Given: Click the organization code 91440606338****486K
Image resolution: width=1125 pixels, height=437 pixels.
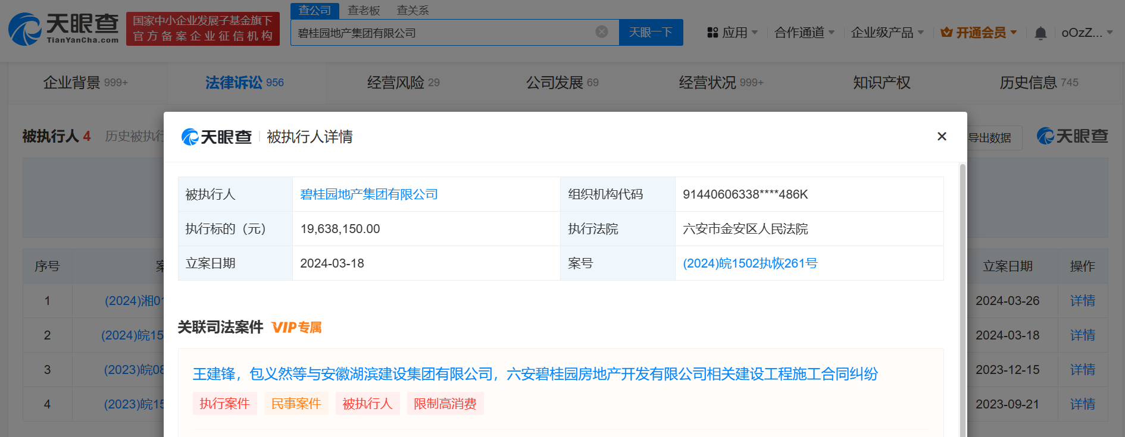Looking at the screenshot, I should click(x=745, y=194).
